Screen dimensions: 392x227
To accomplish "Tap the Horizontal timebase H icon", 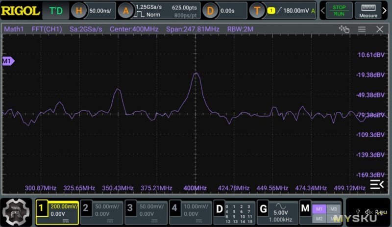I will pos(79,10).
